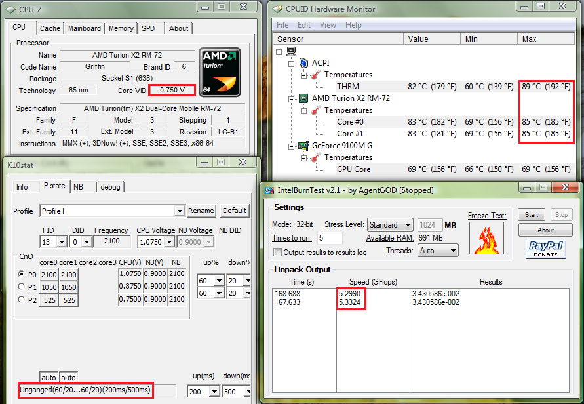Click the P1 core1 1050 button

tap(69, 287)
